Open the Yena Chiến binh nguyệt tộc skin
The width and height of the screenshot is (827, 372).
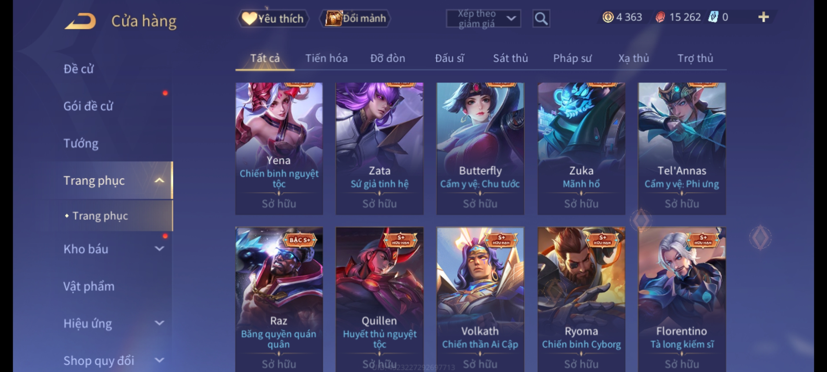pyautogui.click(x=279, y=149)
